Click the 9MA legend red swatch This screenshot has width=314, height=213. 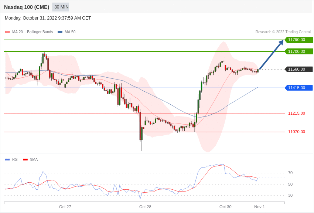pos(25,160)
